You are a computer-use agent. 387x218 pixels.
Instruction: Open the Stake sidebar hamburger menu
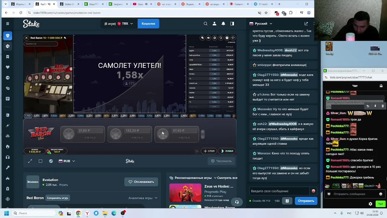coord(8,24)
